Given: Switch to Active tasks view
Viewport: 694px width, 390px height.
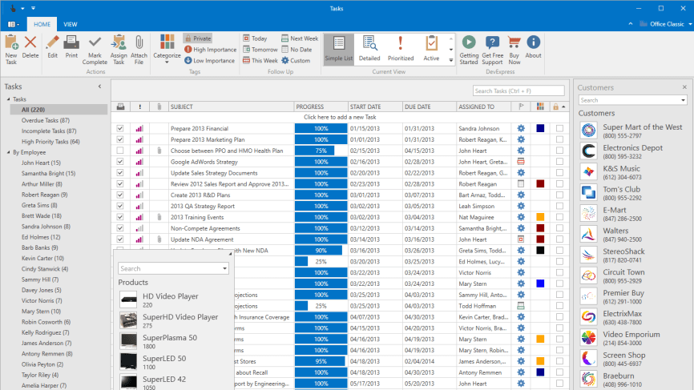Looking at the screenshot, I should (x=431, y=49).
